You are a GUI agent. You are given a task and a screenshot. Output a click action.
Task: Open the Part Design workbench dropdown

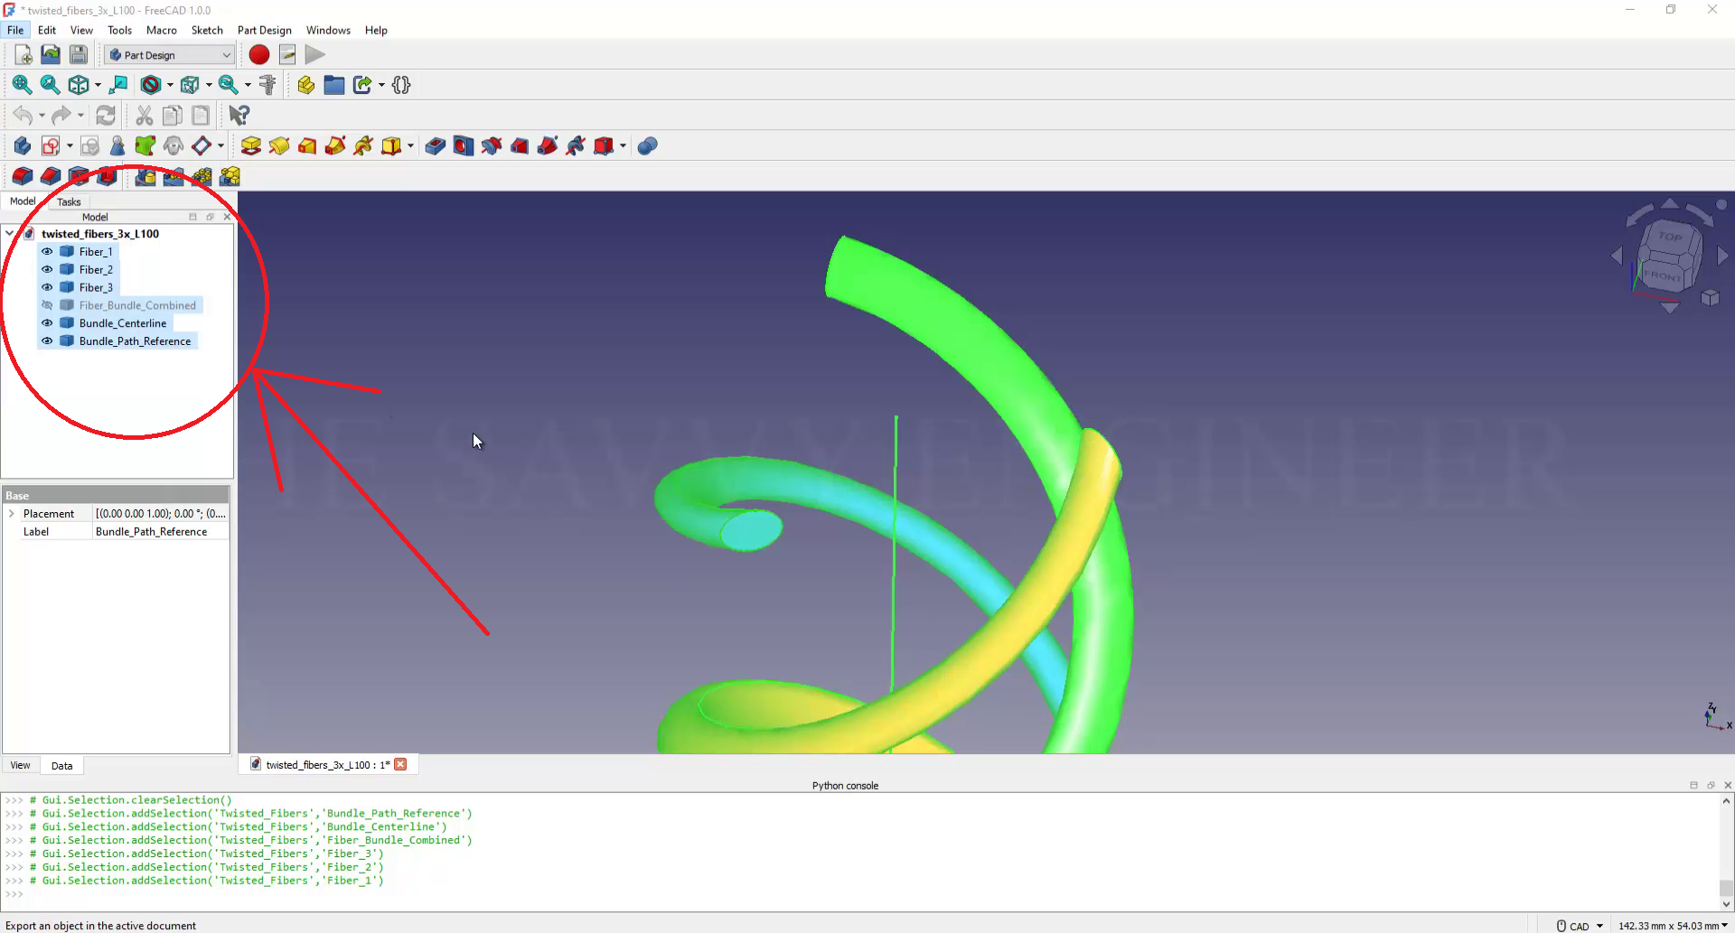pyautogui.click(x=169, y=55)
